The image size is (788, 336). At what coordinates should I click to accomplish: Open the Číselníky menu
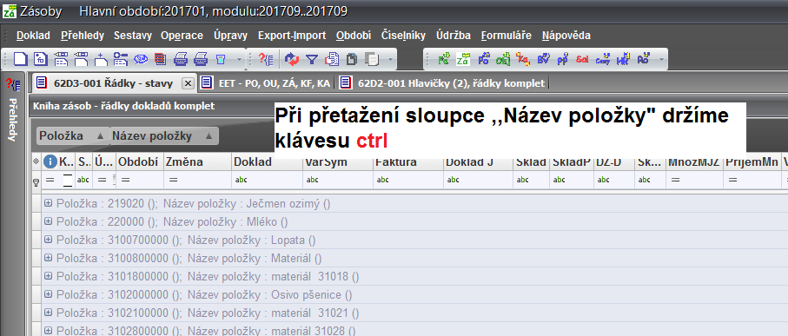[403, 36]
